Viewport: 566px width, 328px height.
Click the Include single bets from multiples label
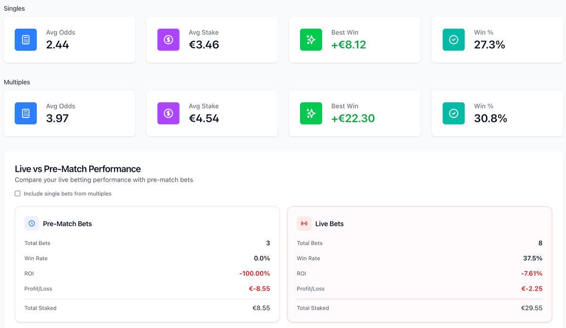(67, 193)
